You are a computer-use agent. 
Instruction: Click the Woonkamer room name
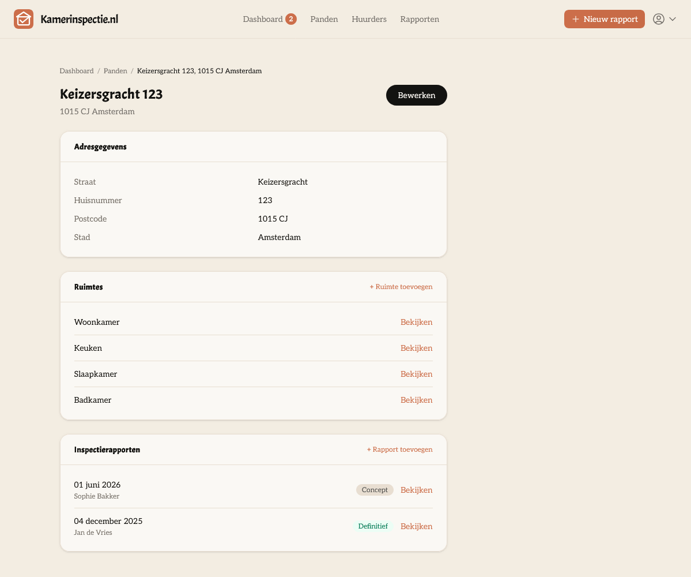(x=96, y=322)
